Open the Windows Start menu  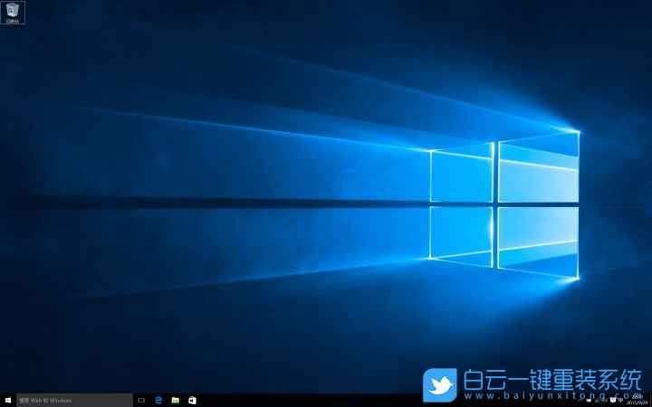pyautogui.click(x=8, y=400)
